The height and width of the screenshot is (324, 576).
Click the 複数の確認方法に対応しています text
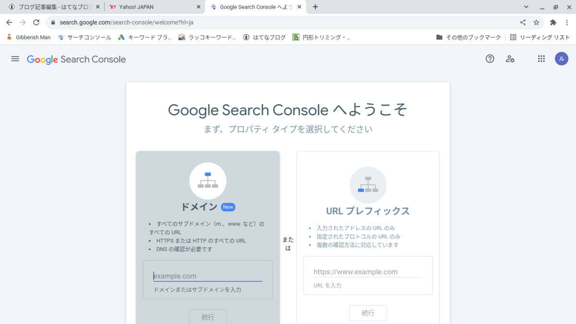[x=358, y=245]
